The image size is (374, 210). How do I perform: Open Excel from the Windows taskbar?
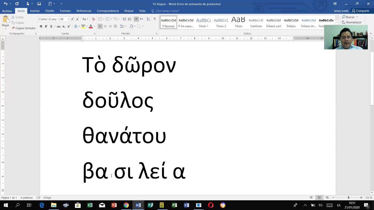(x=90, y=205)
